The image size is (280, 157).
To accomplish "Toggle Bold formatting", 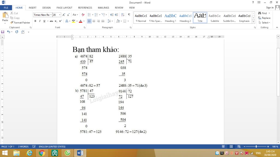I will [35, 21].
